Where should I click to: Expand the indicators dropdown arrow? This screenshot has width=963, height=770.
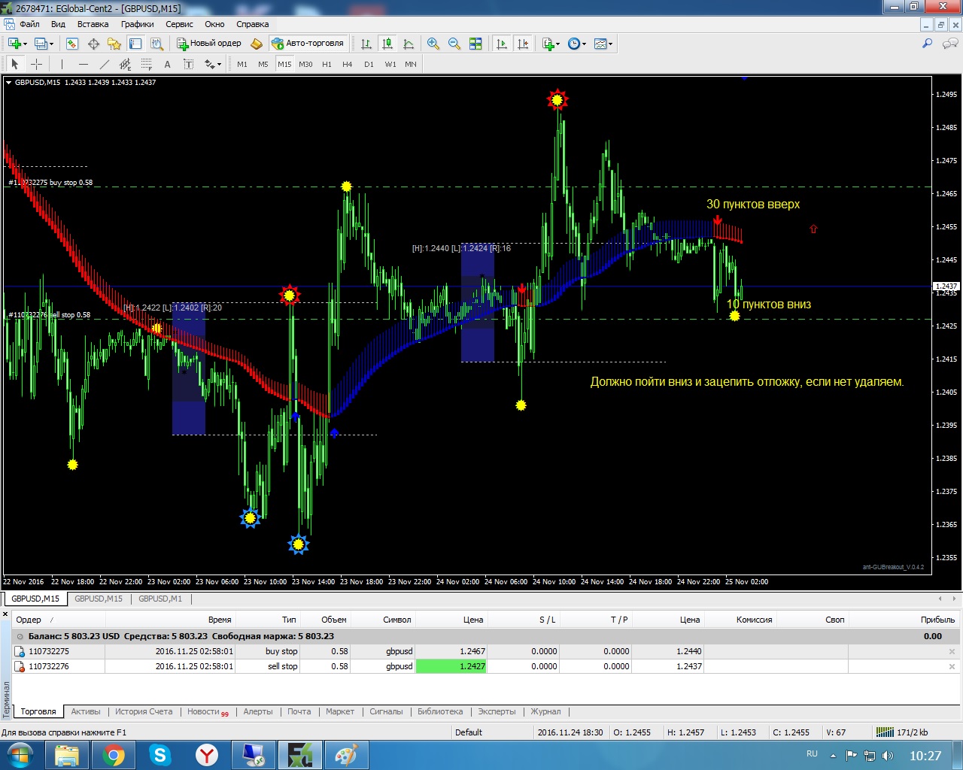557,44
